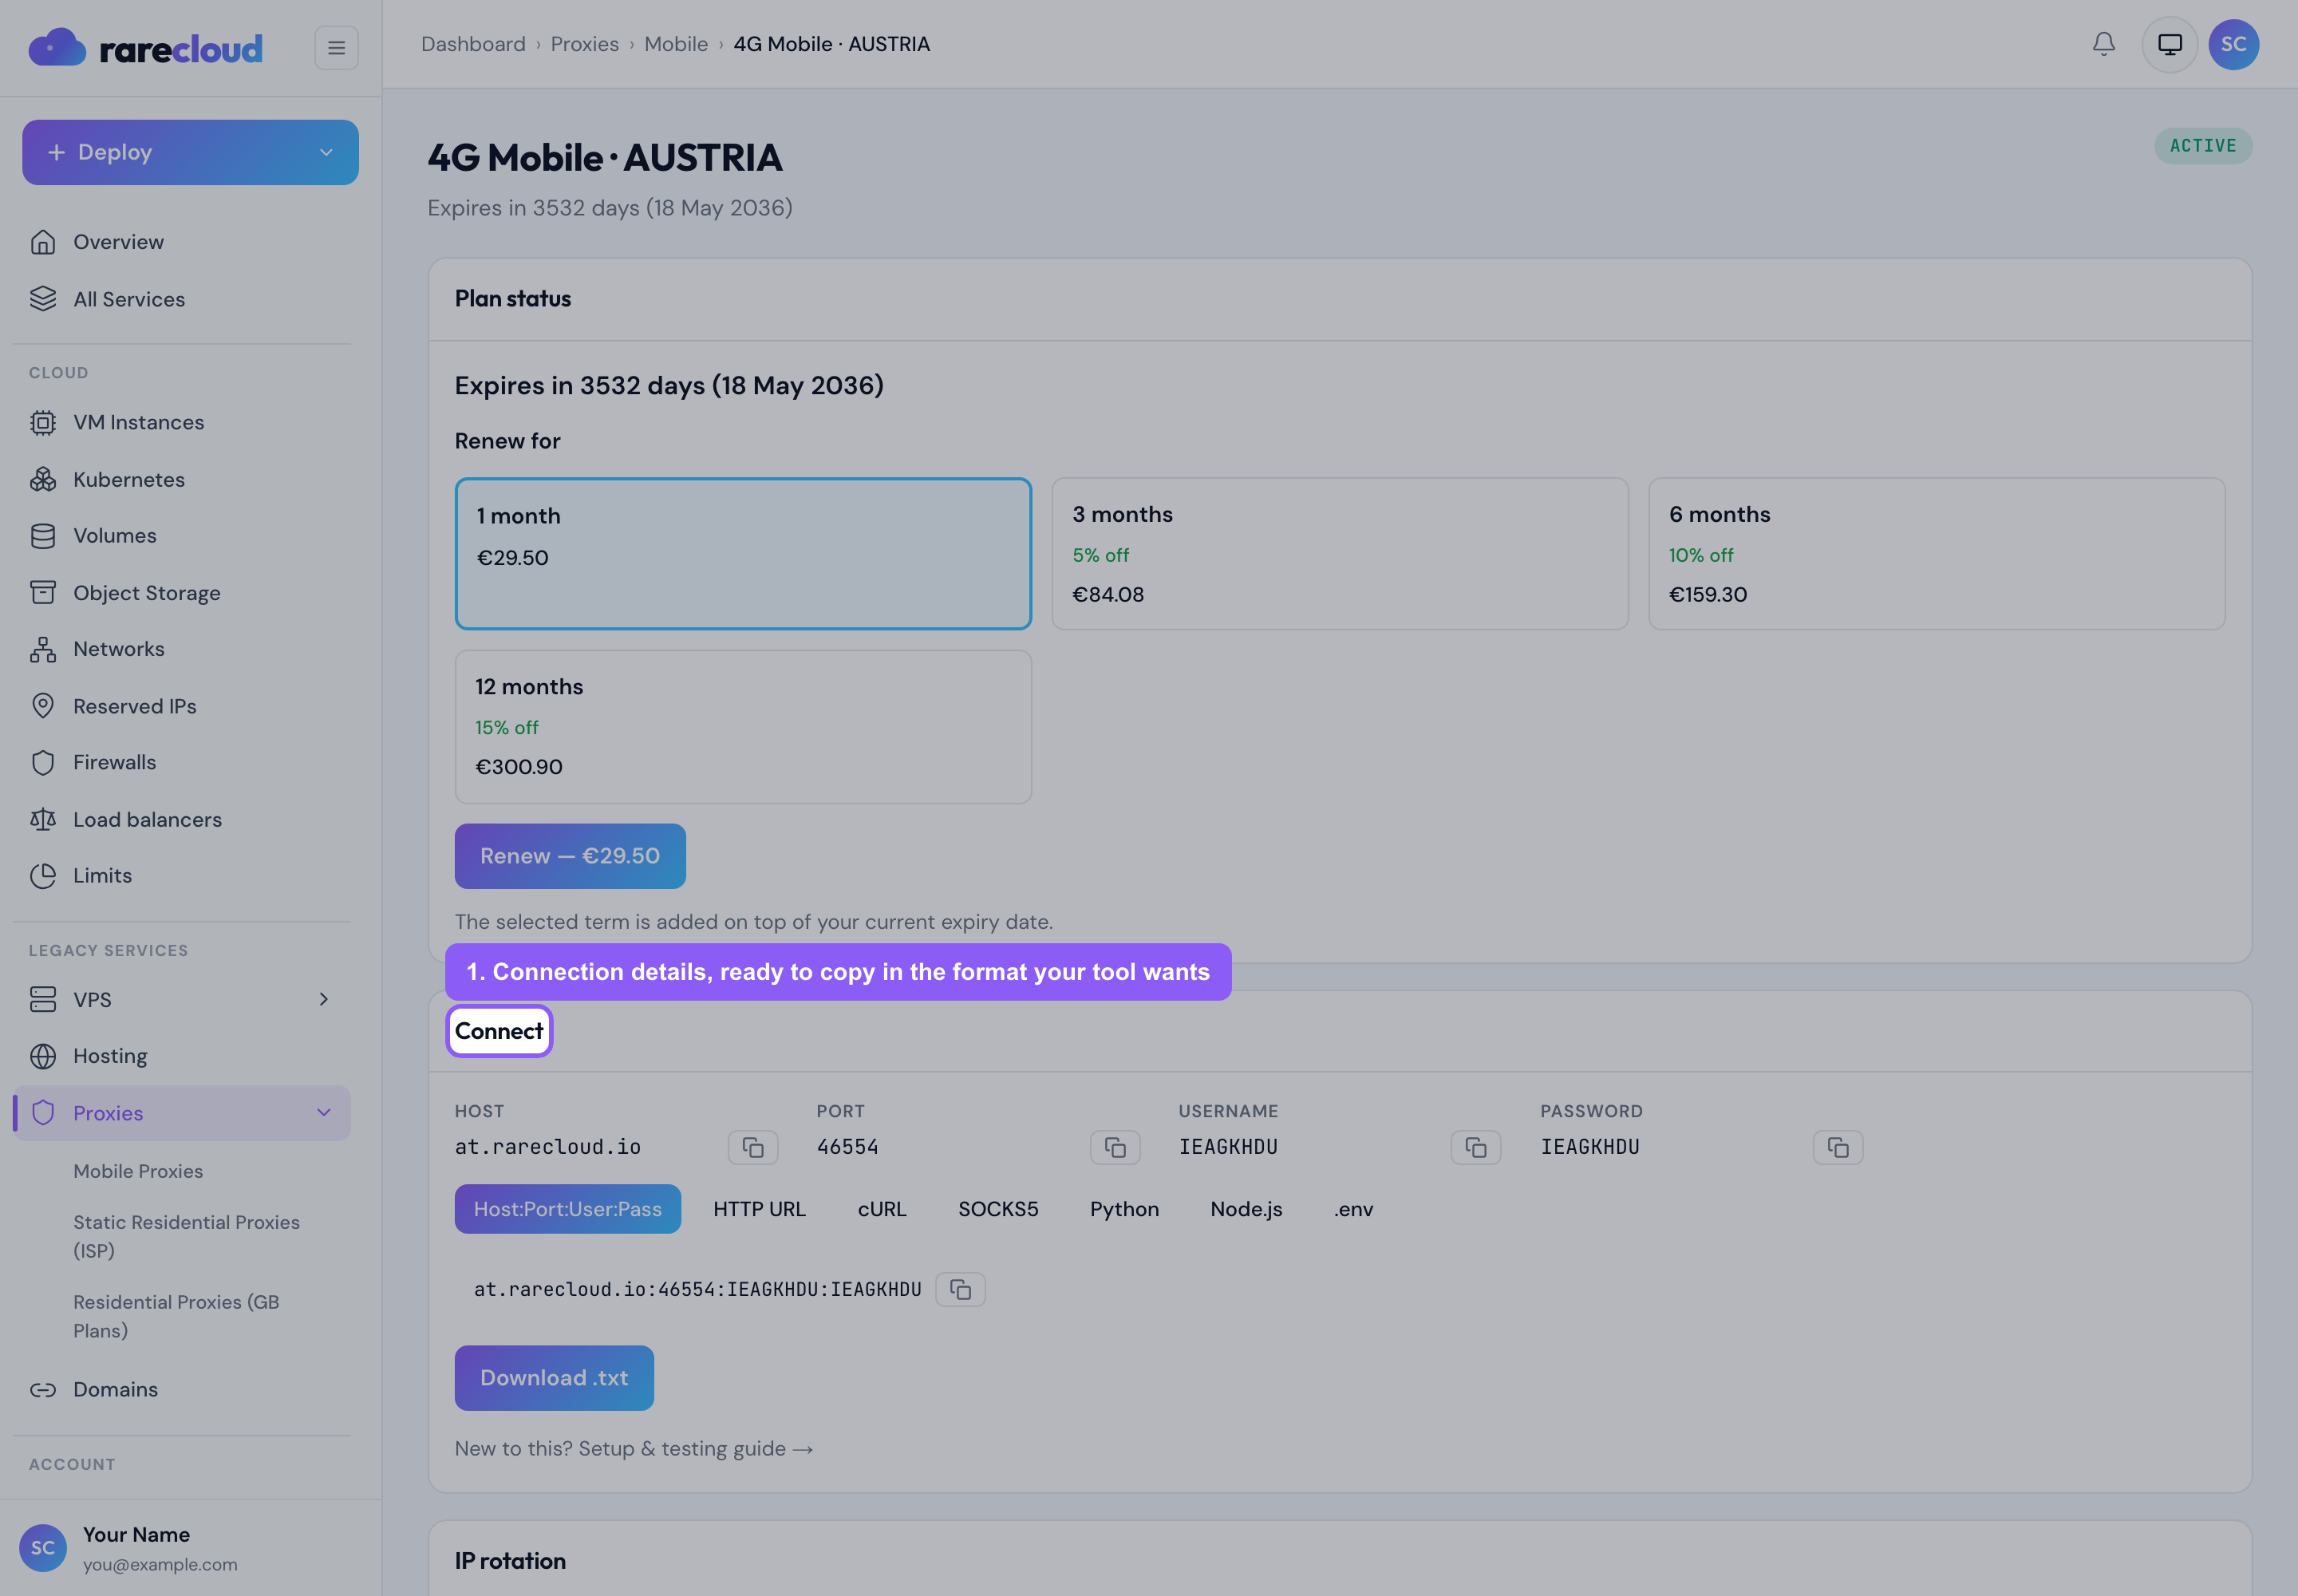Open Mobile Proxies in sidebar
The width and height of the screenshot is (2298, 1596).
click(x=138, y=1171)
